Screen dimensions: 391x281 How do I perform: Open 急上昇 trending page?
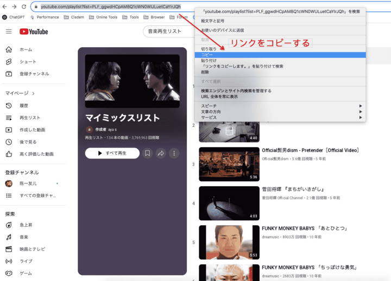coord(19,225)
